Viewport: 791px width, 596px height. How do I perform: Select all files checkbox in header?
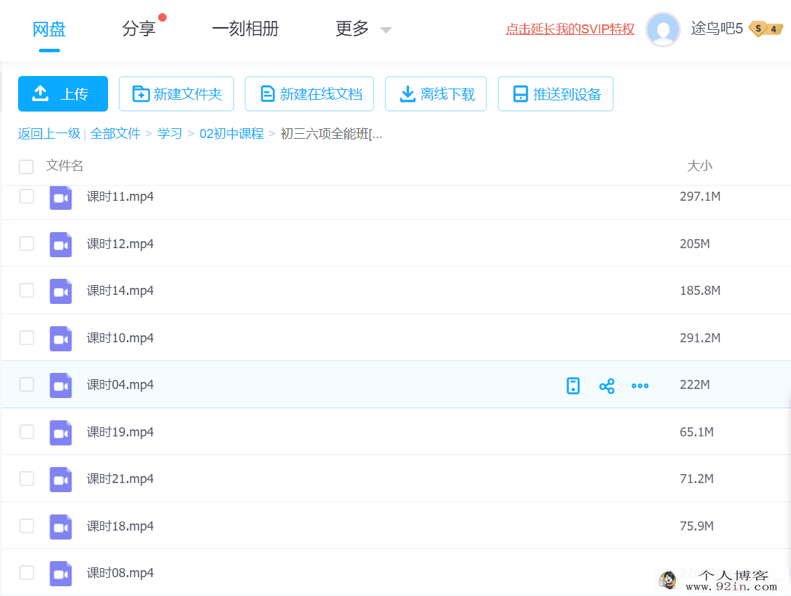pyautogui.click(x=26, y=167)
